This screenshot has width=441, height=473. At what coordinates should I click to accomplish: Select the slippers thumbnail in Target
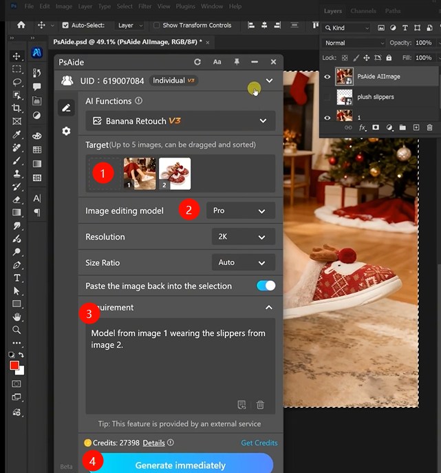(x=175, y=174)
